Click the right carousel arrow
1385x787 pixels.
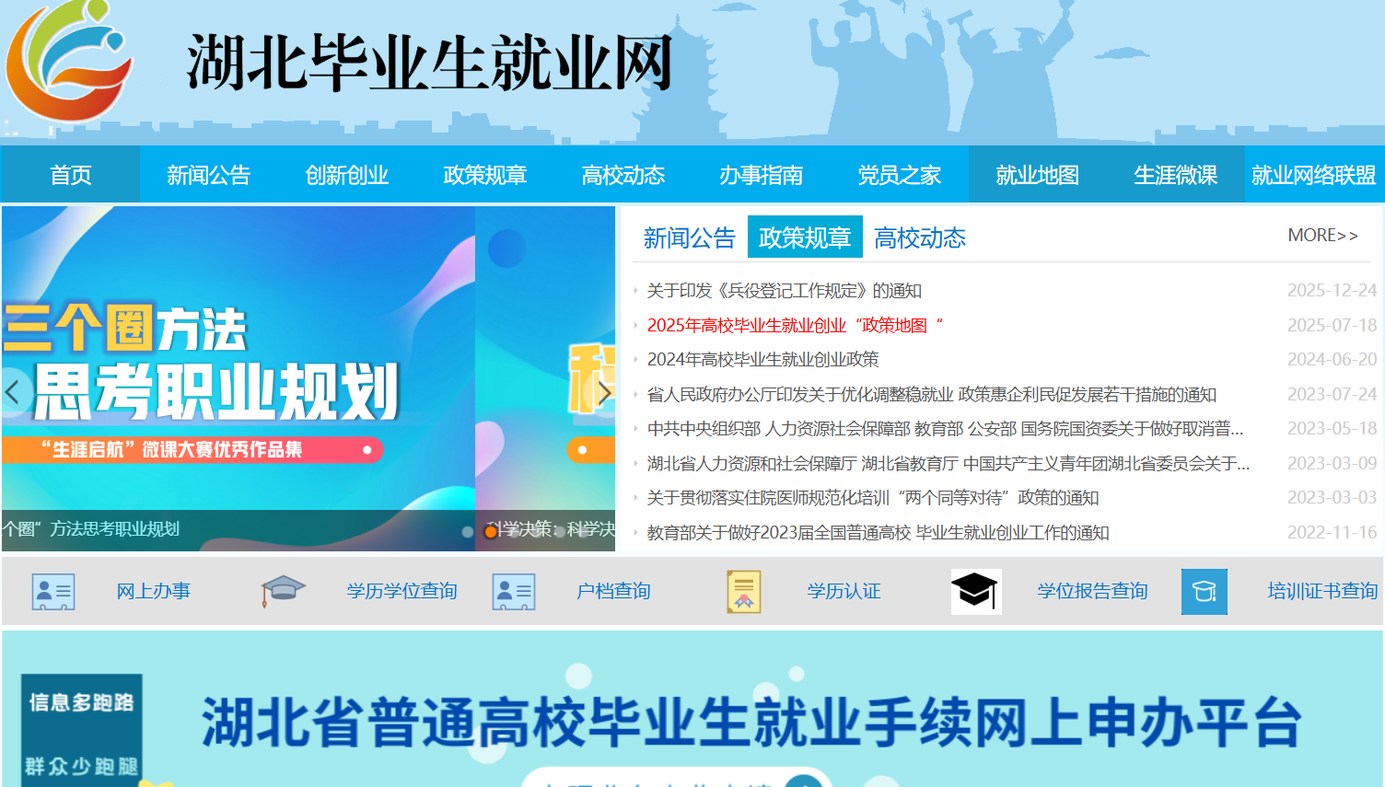pos(604,391)
